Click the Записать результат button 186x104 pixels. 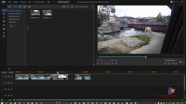63,2
